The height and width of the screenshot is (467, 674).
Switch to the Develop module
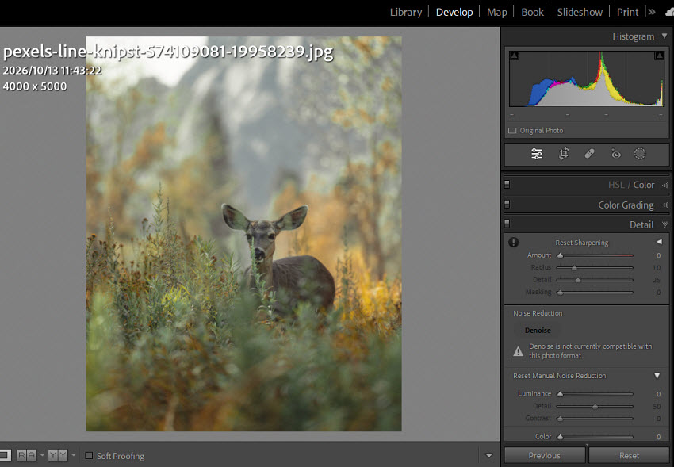coord(454,13)
